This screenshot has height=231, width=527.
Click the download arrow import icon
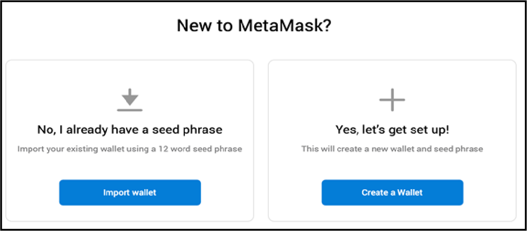click(130, 100)
